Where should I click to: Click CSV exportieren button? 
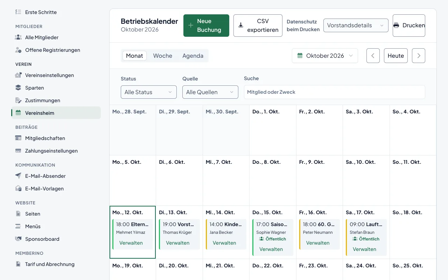point(258,26)
